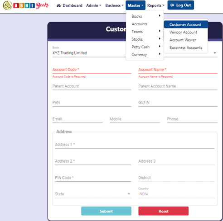
Task: Focus the Account Code field
Action: 92,70
